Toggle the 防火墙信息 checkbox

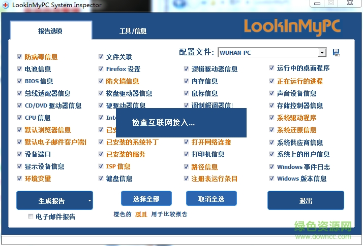[101, 81]
